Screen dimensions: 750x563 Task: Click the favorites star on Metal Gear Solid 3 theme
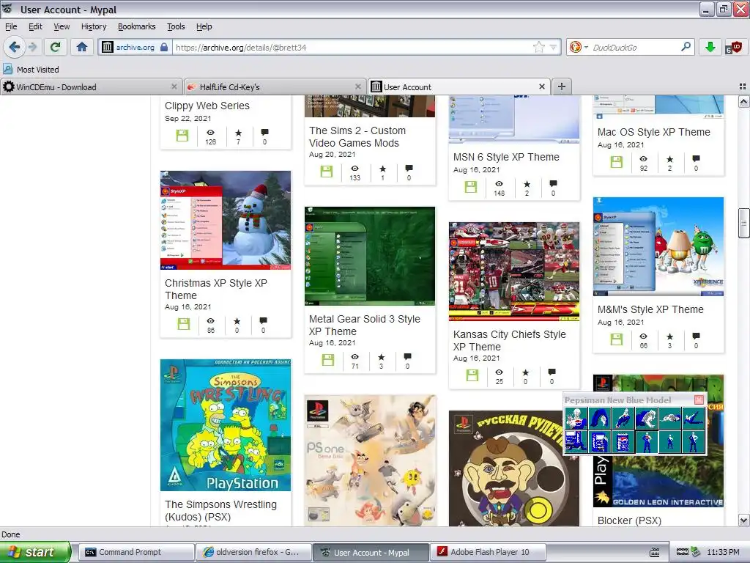(x=381, y=357)
